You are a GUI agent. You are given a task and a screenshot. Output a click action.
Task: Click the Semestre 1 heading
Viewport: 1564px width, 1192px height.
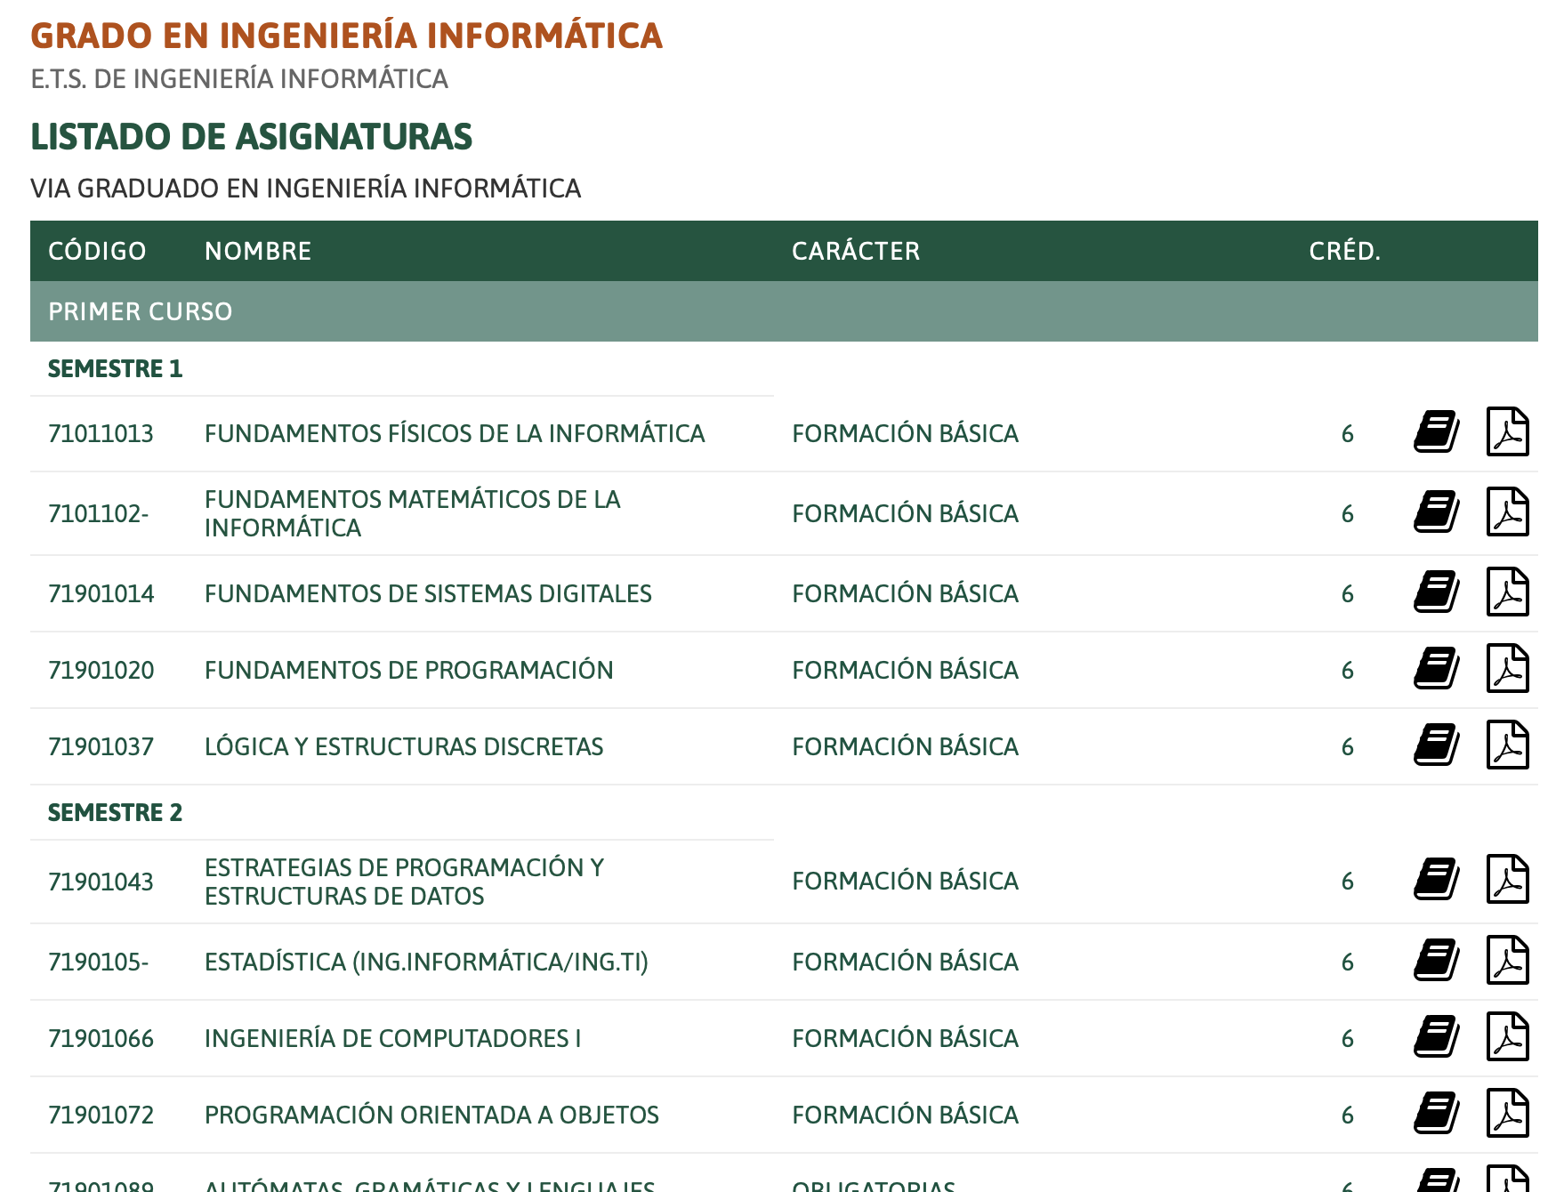click(115, 368)
